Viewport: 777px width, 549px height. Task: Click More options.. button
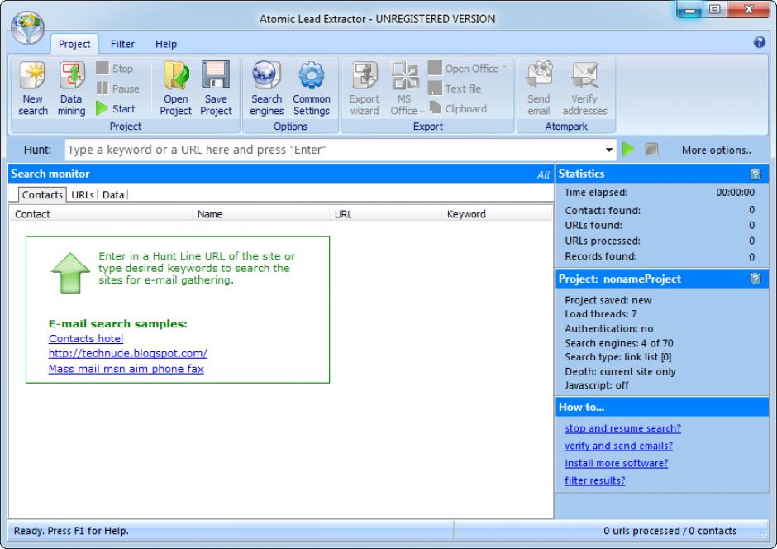(716, 150)
